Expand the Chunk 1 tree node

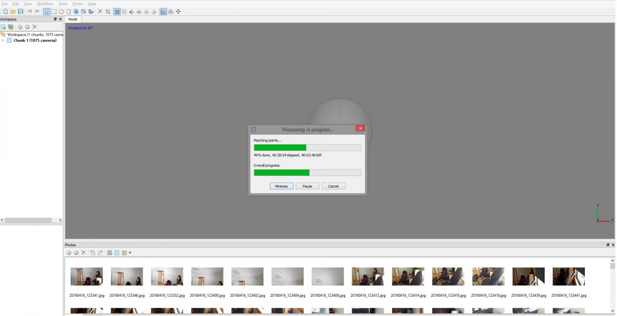3,40
